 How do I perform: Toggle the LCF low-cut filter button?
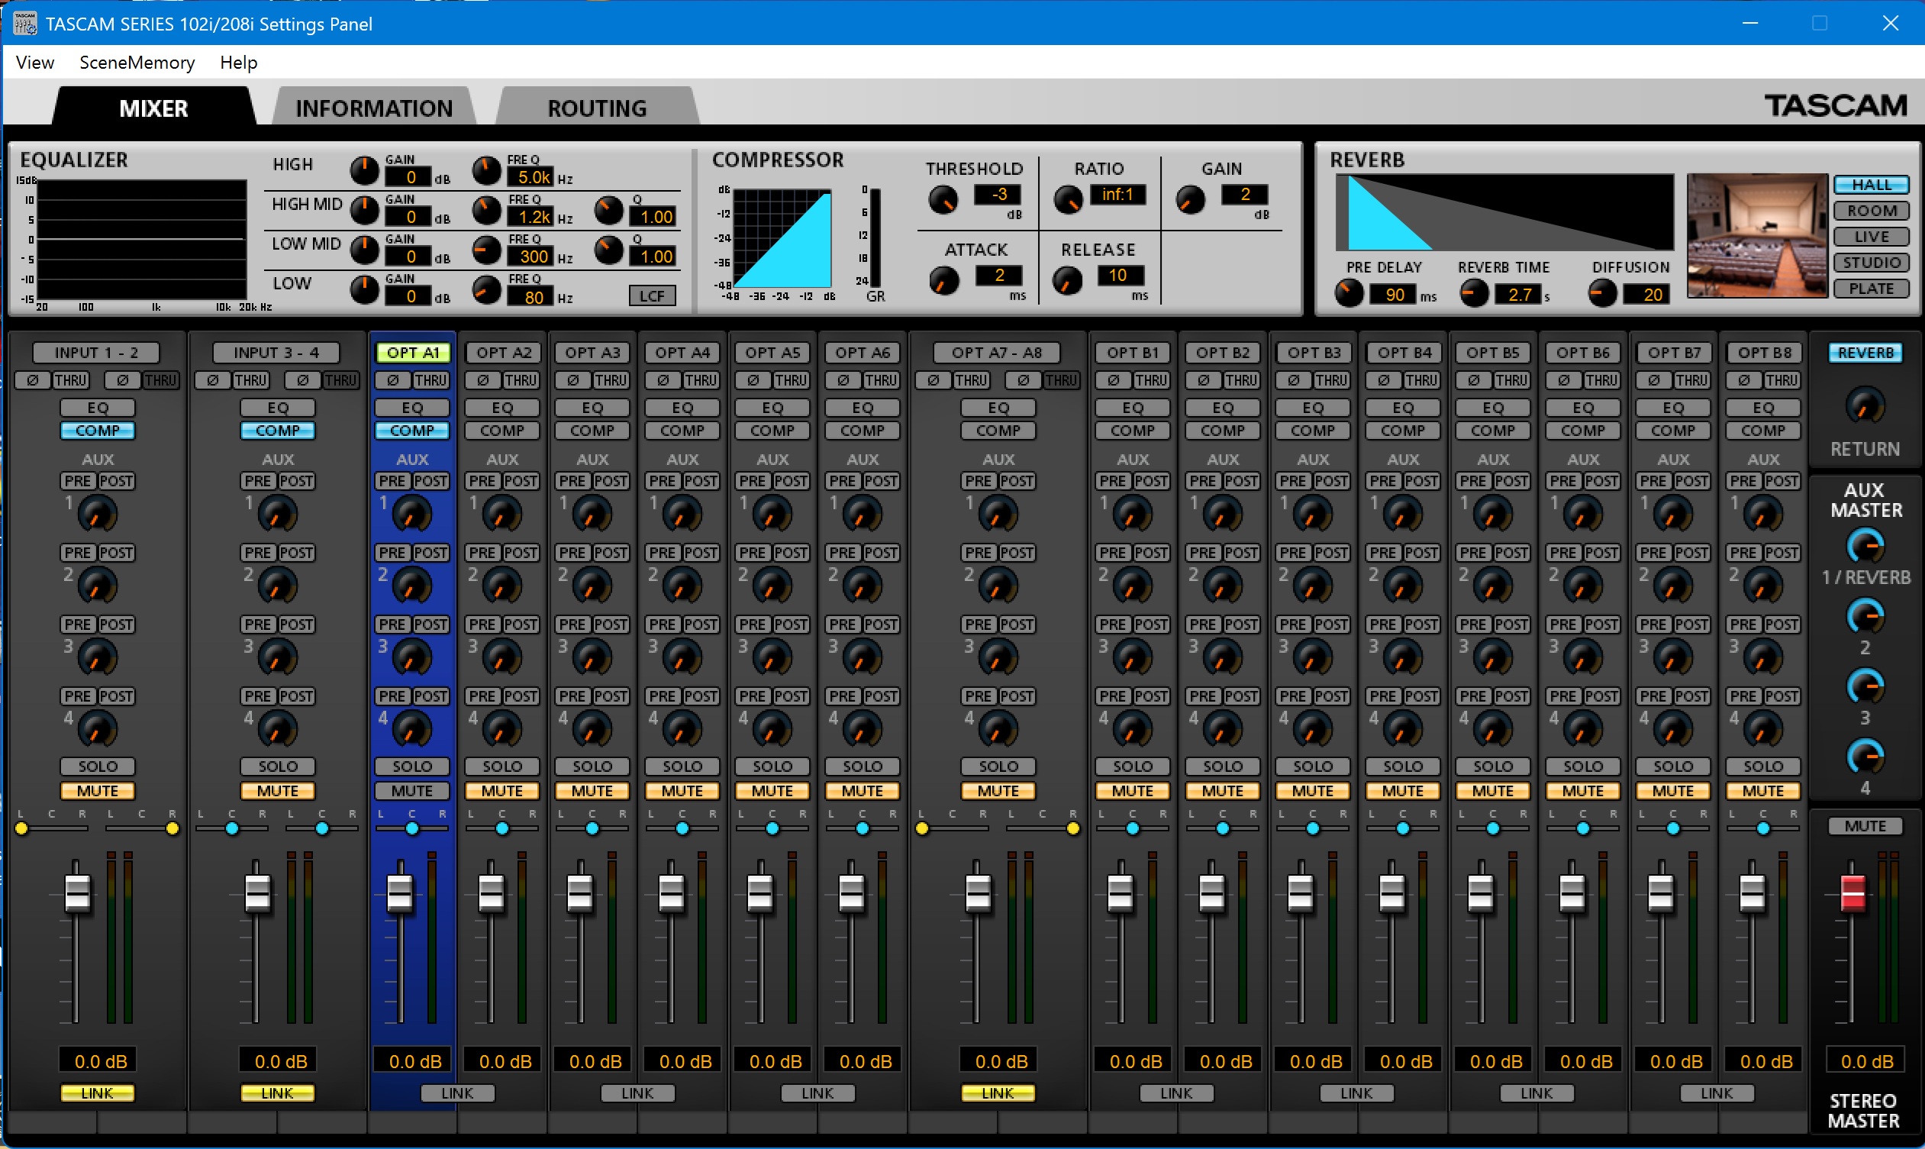click(x=652, y=295)
